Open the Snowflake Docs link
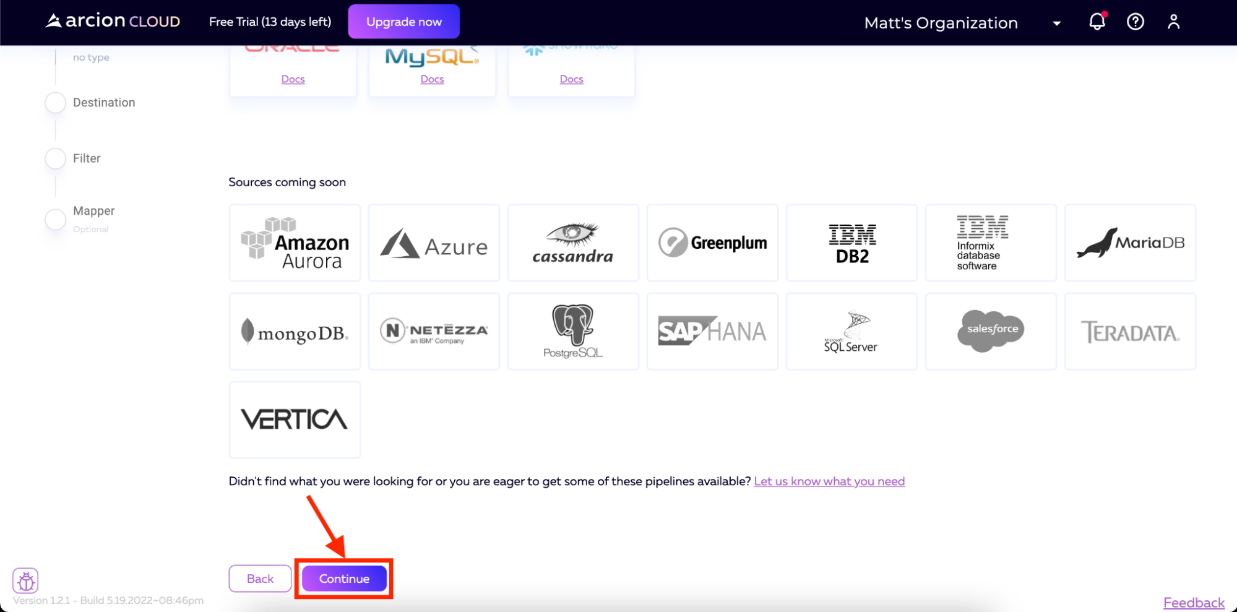1237x612 pixels. pyautogui.click(x=571, y=79)
